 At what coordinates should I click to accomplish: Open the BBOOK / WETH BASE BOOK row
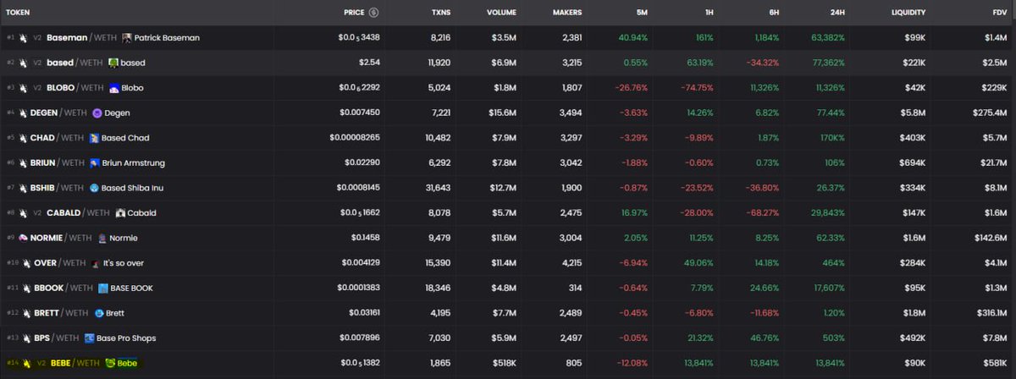coord(508,288)
